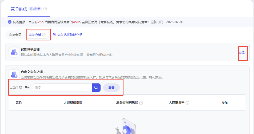Open help tooltip for 人群重合率
254x134 pixels.
(187, 103)
